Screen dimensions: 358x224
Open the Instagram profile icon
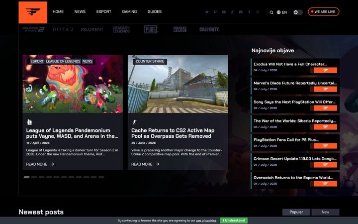[258, 12]
